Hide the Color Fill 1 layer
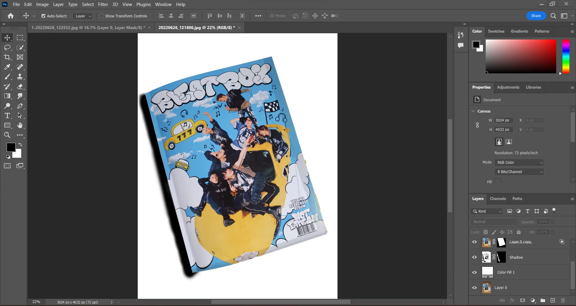 click(x=475, y=272)
